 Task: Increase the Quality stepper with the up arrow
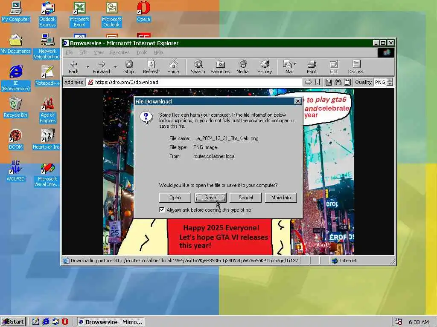[390, 80]
